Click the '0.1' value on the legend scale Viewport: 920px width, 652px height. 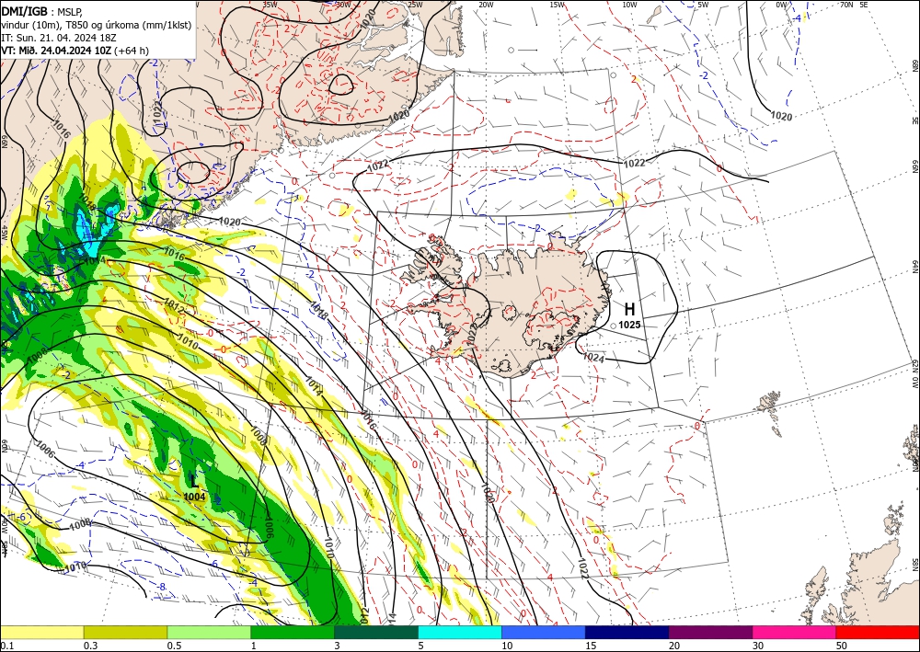pos(6,646)
